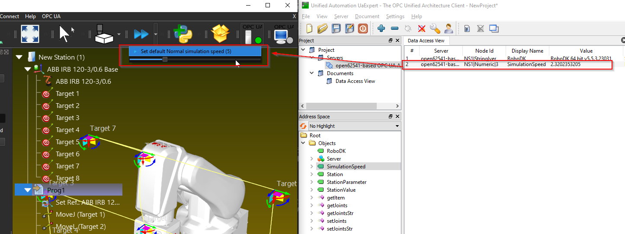Click the simulation speed slider handle

[165, 59]
